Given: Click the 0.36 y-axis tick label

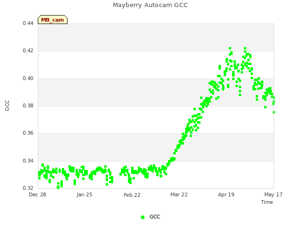Looking at the screenshot, I should pyautogui.click(x=28, y=133).
